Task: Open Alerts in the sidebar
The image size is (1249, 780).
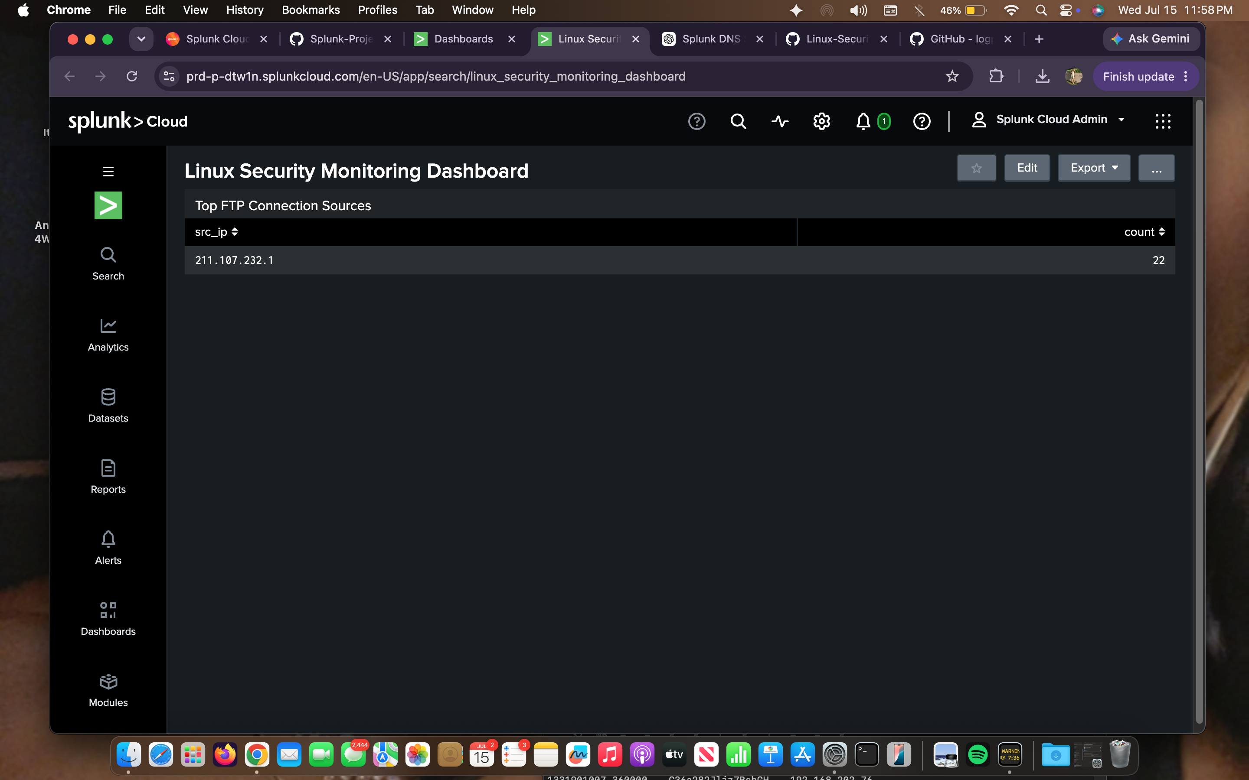Action: [108, 548]
